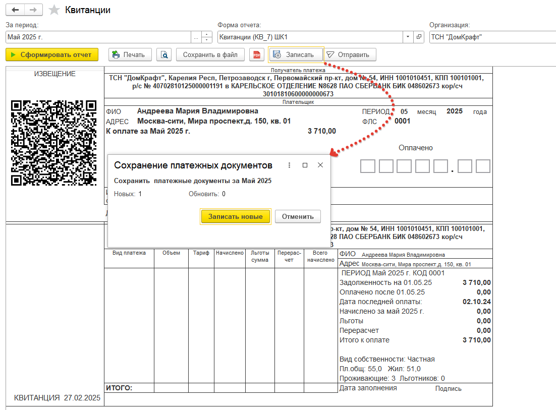The height and width of the screenshot is (410, 556).
Task: Click the Обновить: 0 counter in the dialog
Action: pyautogui.click(x=207, y=194)
